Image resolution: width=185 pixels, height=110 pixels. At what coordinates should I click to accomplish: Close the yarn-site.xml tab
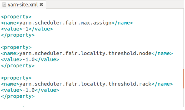point(41,5)
